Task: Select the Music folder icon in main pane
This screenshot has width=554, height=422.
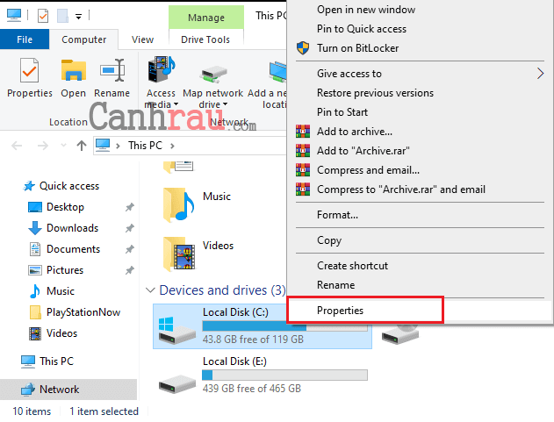Action: click(x=178, y=204)
